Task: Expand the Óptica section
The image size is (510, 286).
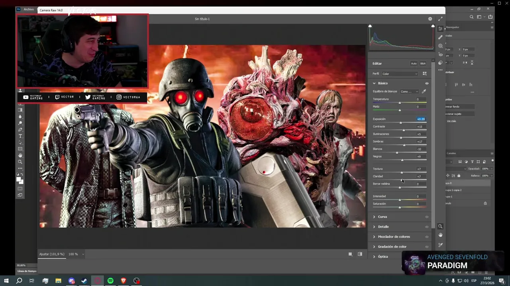Action: click(374, 257)
